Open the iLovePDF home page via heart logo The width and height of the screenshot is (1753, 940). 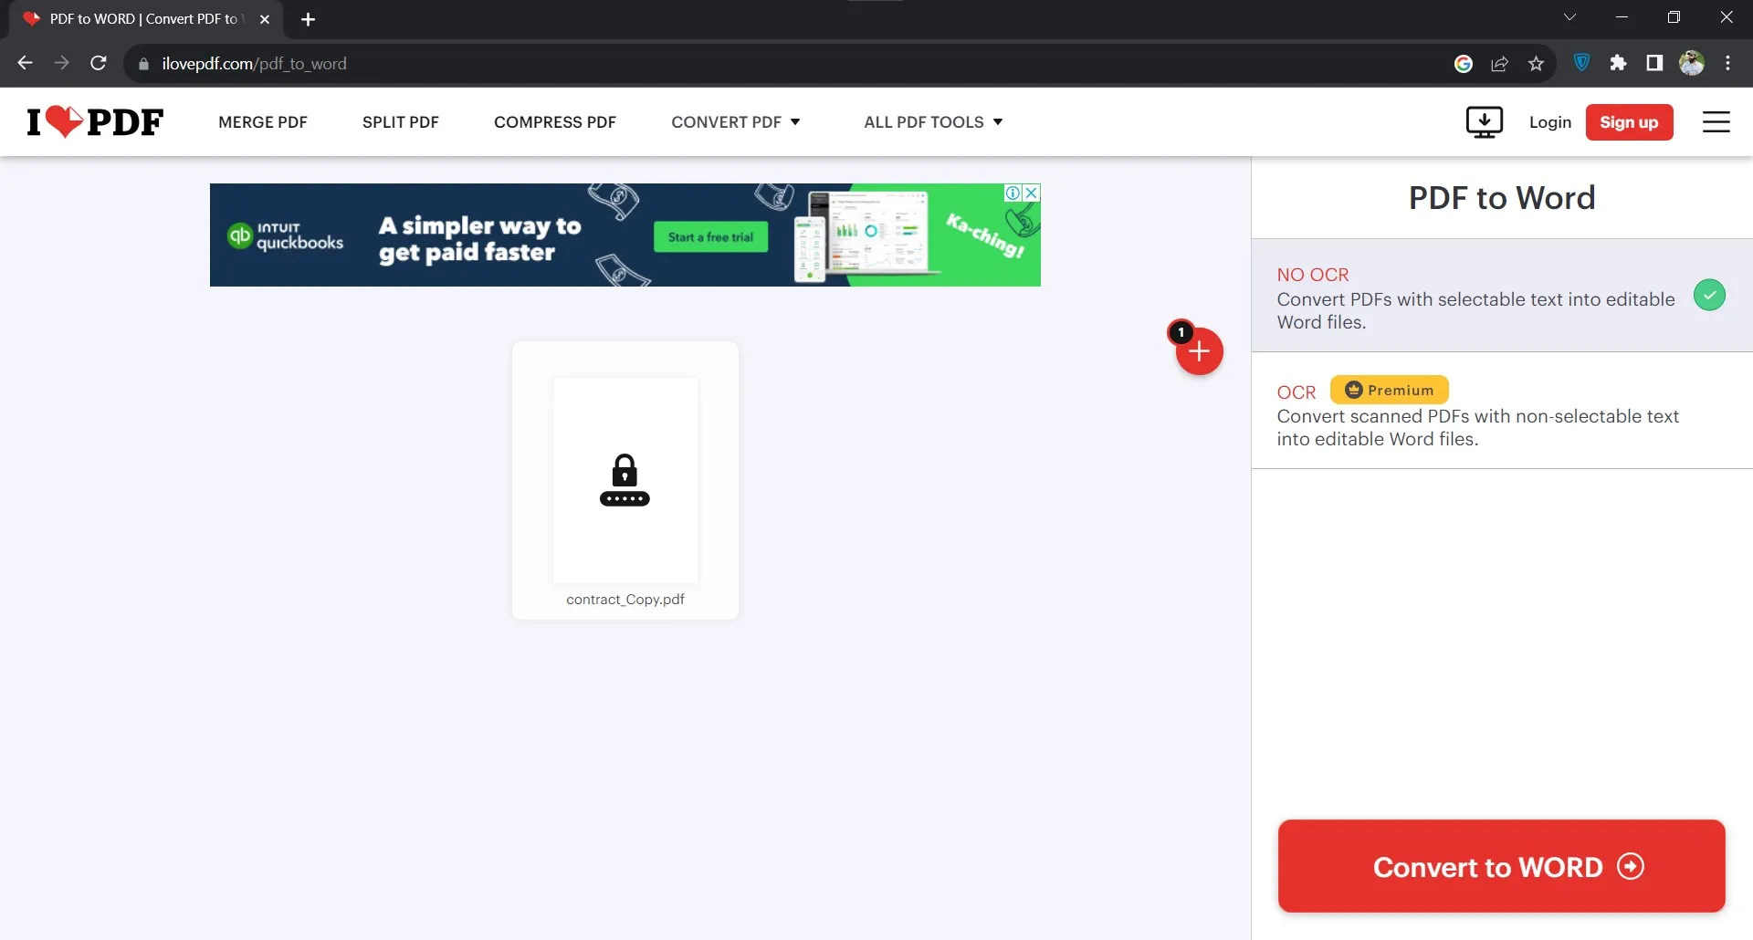point(94,121)
